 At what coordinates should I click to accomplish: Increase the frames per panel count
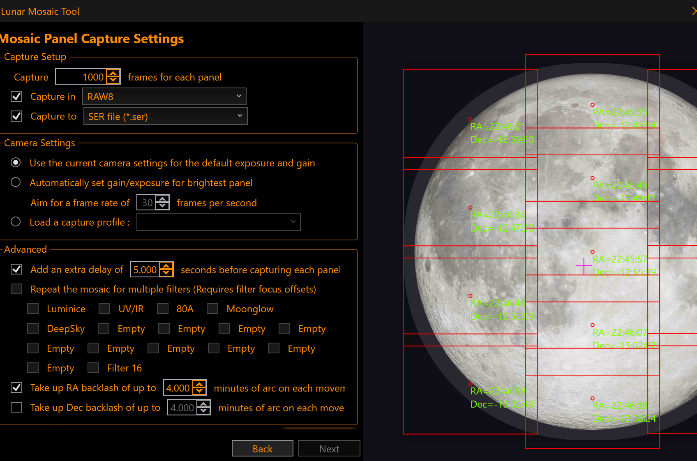(x=113, y=73)
